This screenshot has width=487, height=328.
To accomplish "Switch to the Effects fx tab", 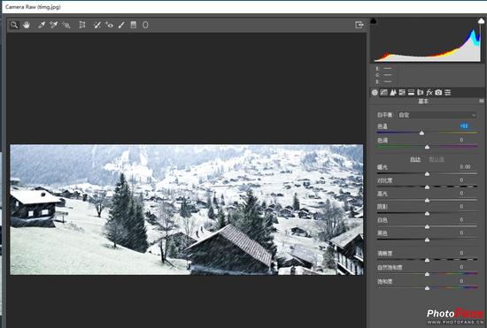I will coord(429,92).
